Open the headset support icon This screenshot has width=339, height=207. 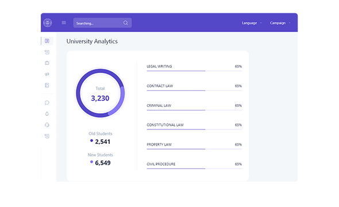[47, 125]
